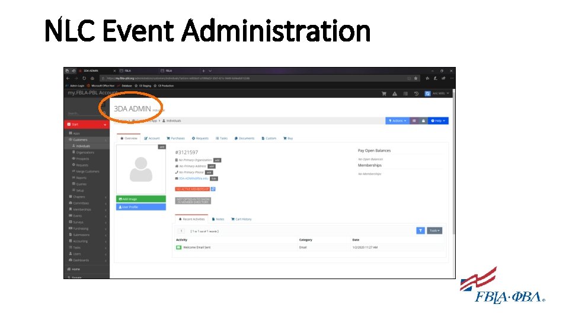This screenshot has width=569, height=320.
Task: Open the Admin Login bookmark
Action: pyautogui.click(x=75, y=86)
